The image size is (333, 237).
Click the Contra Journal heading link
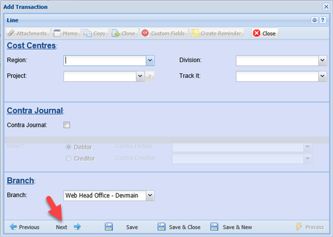tap(34, 110)
